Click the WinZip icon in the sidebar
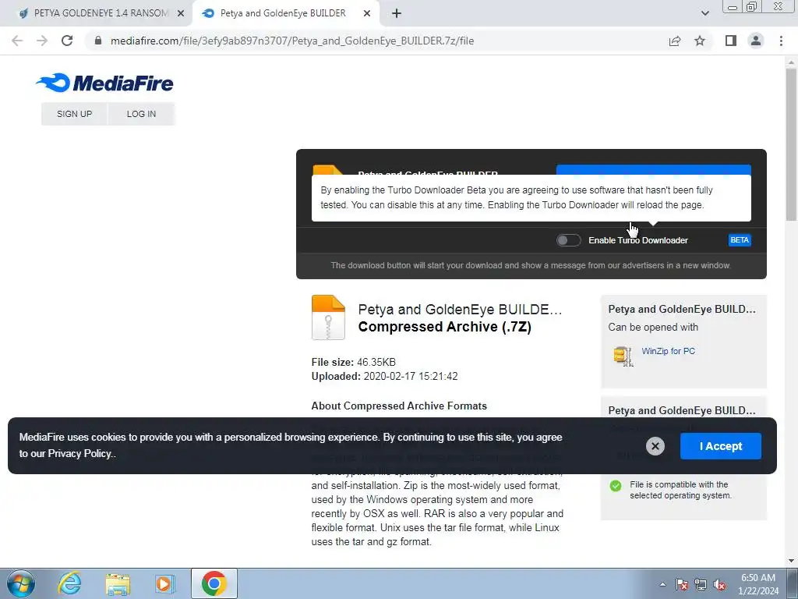798x599 pixels. tap(623, 356)
